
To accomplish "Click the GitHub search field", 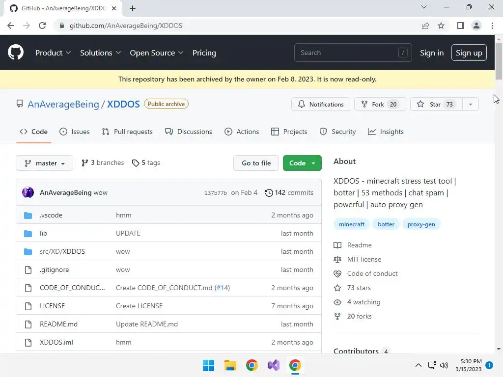I will 353,53.
